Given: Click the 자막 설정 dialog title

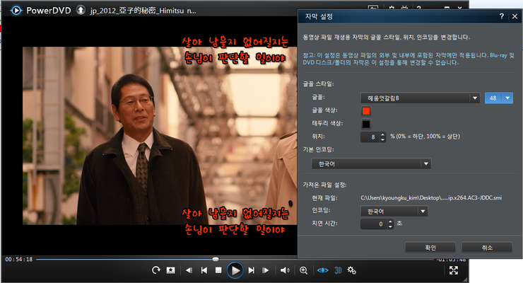Looking at the screenshot, I should [319, 16].
